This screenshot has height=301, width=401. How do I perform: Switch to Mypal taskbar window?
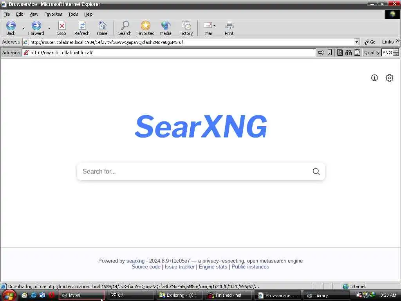82,296
